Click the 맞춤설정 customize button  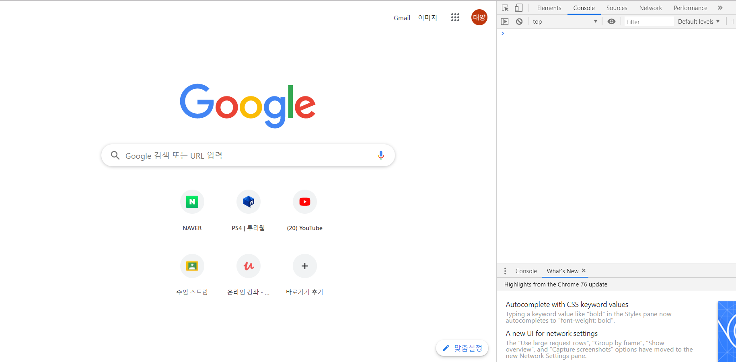pos(462,348)
